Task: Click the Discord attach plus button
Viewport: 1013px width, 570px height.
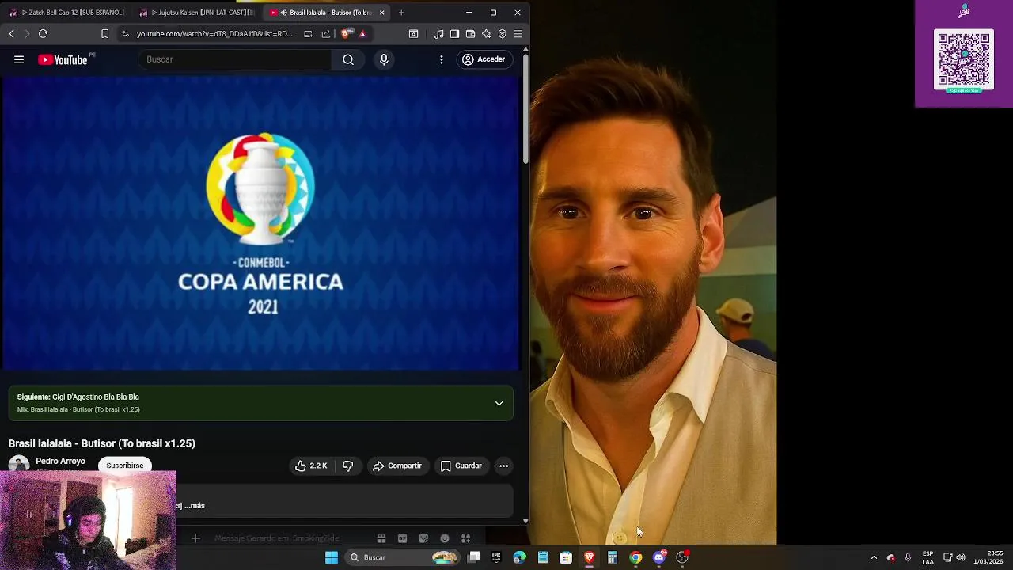Action: (x=195, y=538)
